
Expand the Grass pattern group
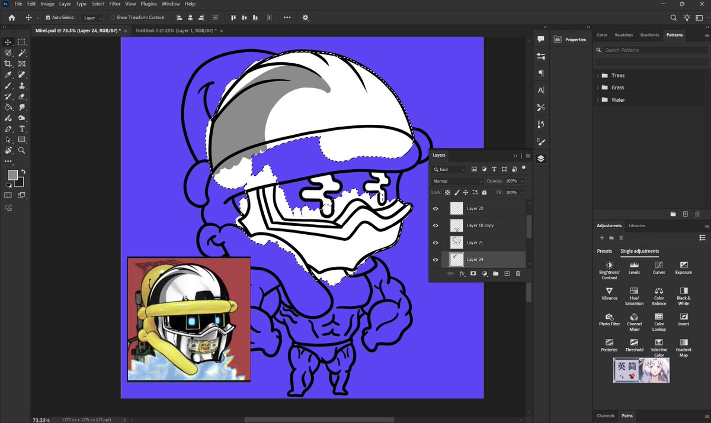tap(597, 88)
